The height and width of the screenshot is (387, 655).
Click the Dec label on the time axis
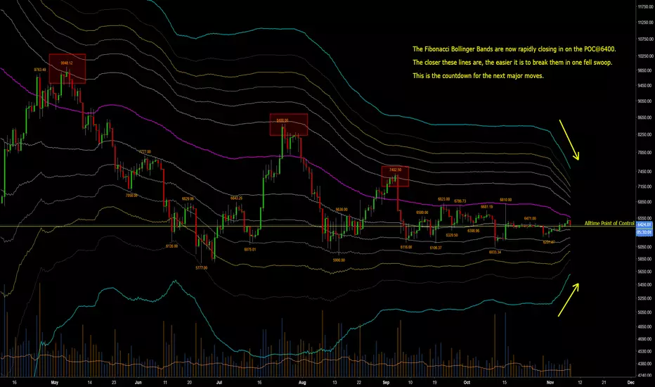click(631, 382)
